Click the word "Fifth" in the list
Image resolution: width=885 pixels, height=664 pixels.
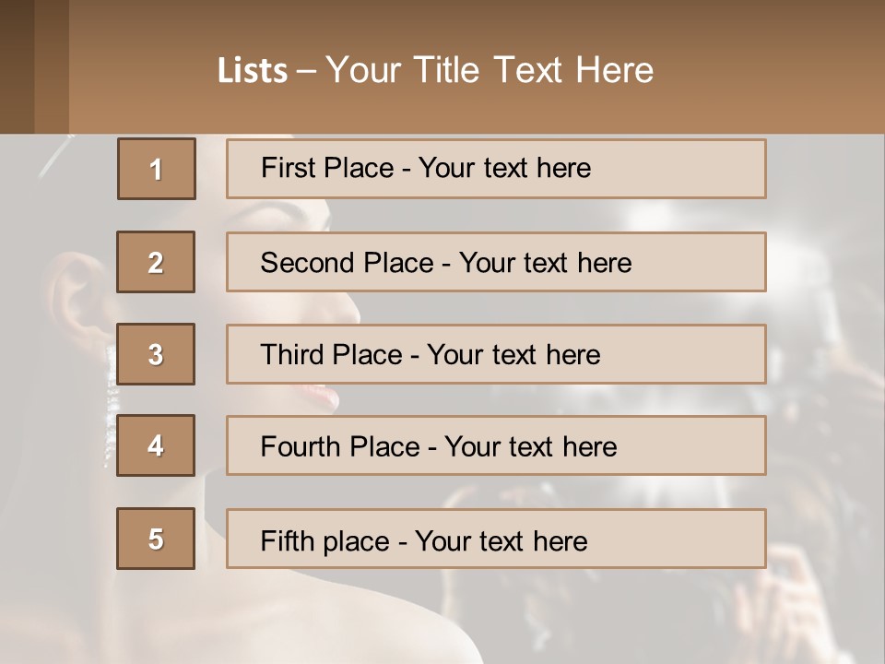288,540
